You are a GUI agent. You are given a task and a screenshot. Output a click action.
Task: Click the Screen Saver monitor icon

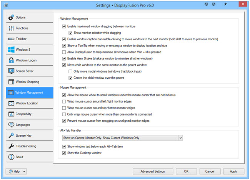11,71
